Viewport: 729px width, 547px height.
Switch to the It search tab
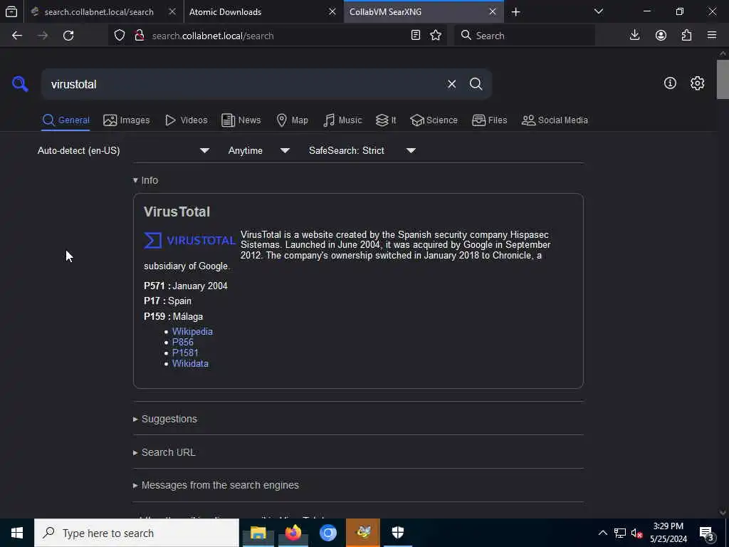coord(386,120)
